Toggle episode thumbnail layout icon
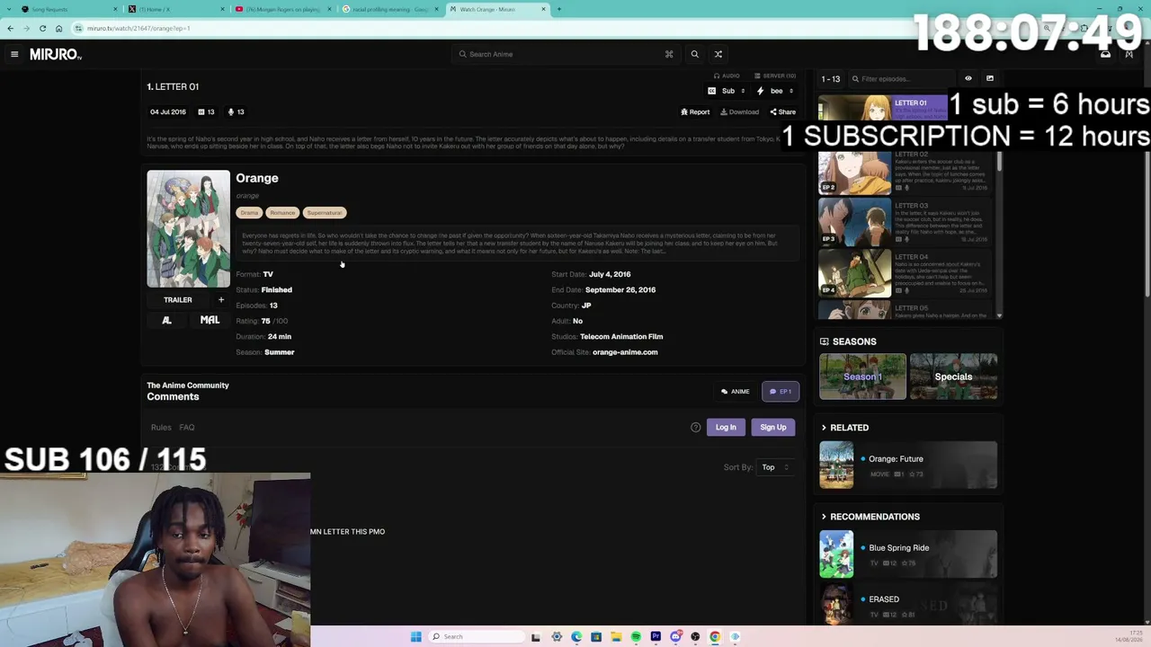Viewport: 1151px width, 647px height. click(990, 78)
